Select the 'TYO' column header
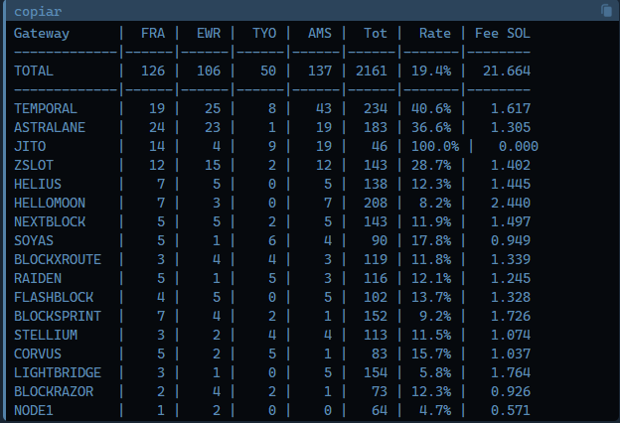The width and height of the screenshot is (620, 423). pos(264,33)
